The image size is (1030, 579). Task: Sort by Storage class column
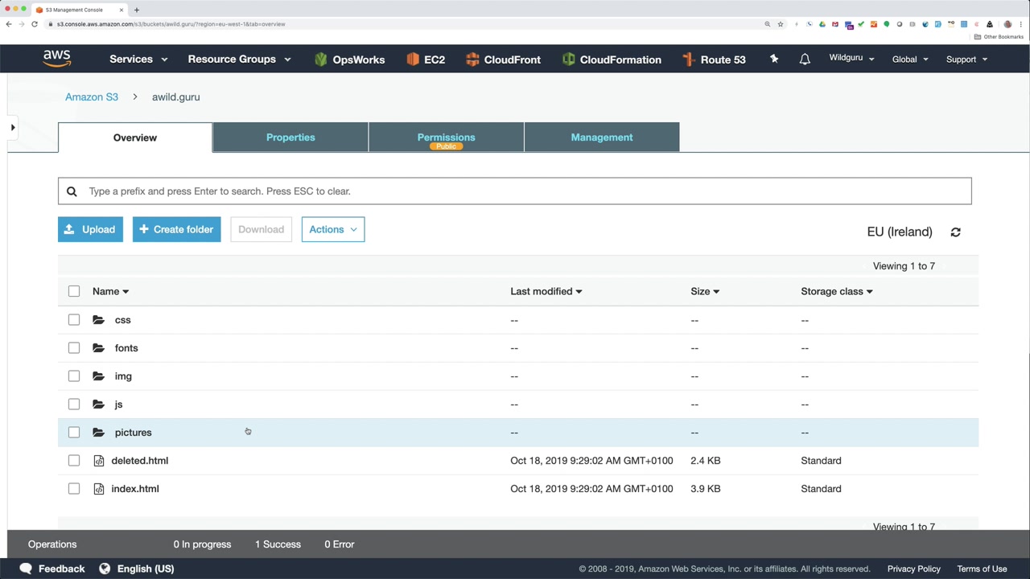(x=837, y=291)
